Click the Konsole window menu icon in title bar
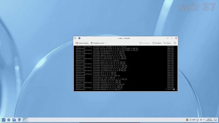Viewport: 219px width, 123px height. [75, 38]
